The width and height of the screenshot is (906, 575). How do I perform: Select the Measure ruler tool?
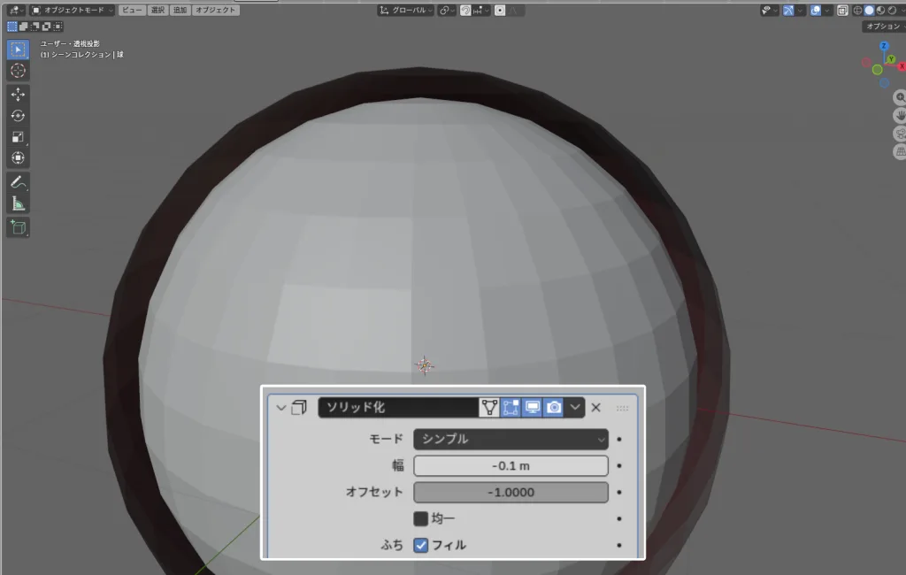[x=18, y=204]
